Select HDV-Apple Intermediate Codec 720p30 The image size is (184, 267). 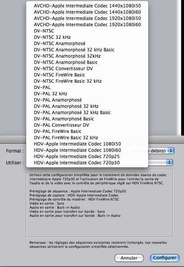click(x=87, y=162)
